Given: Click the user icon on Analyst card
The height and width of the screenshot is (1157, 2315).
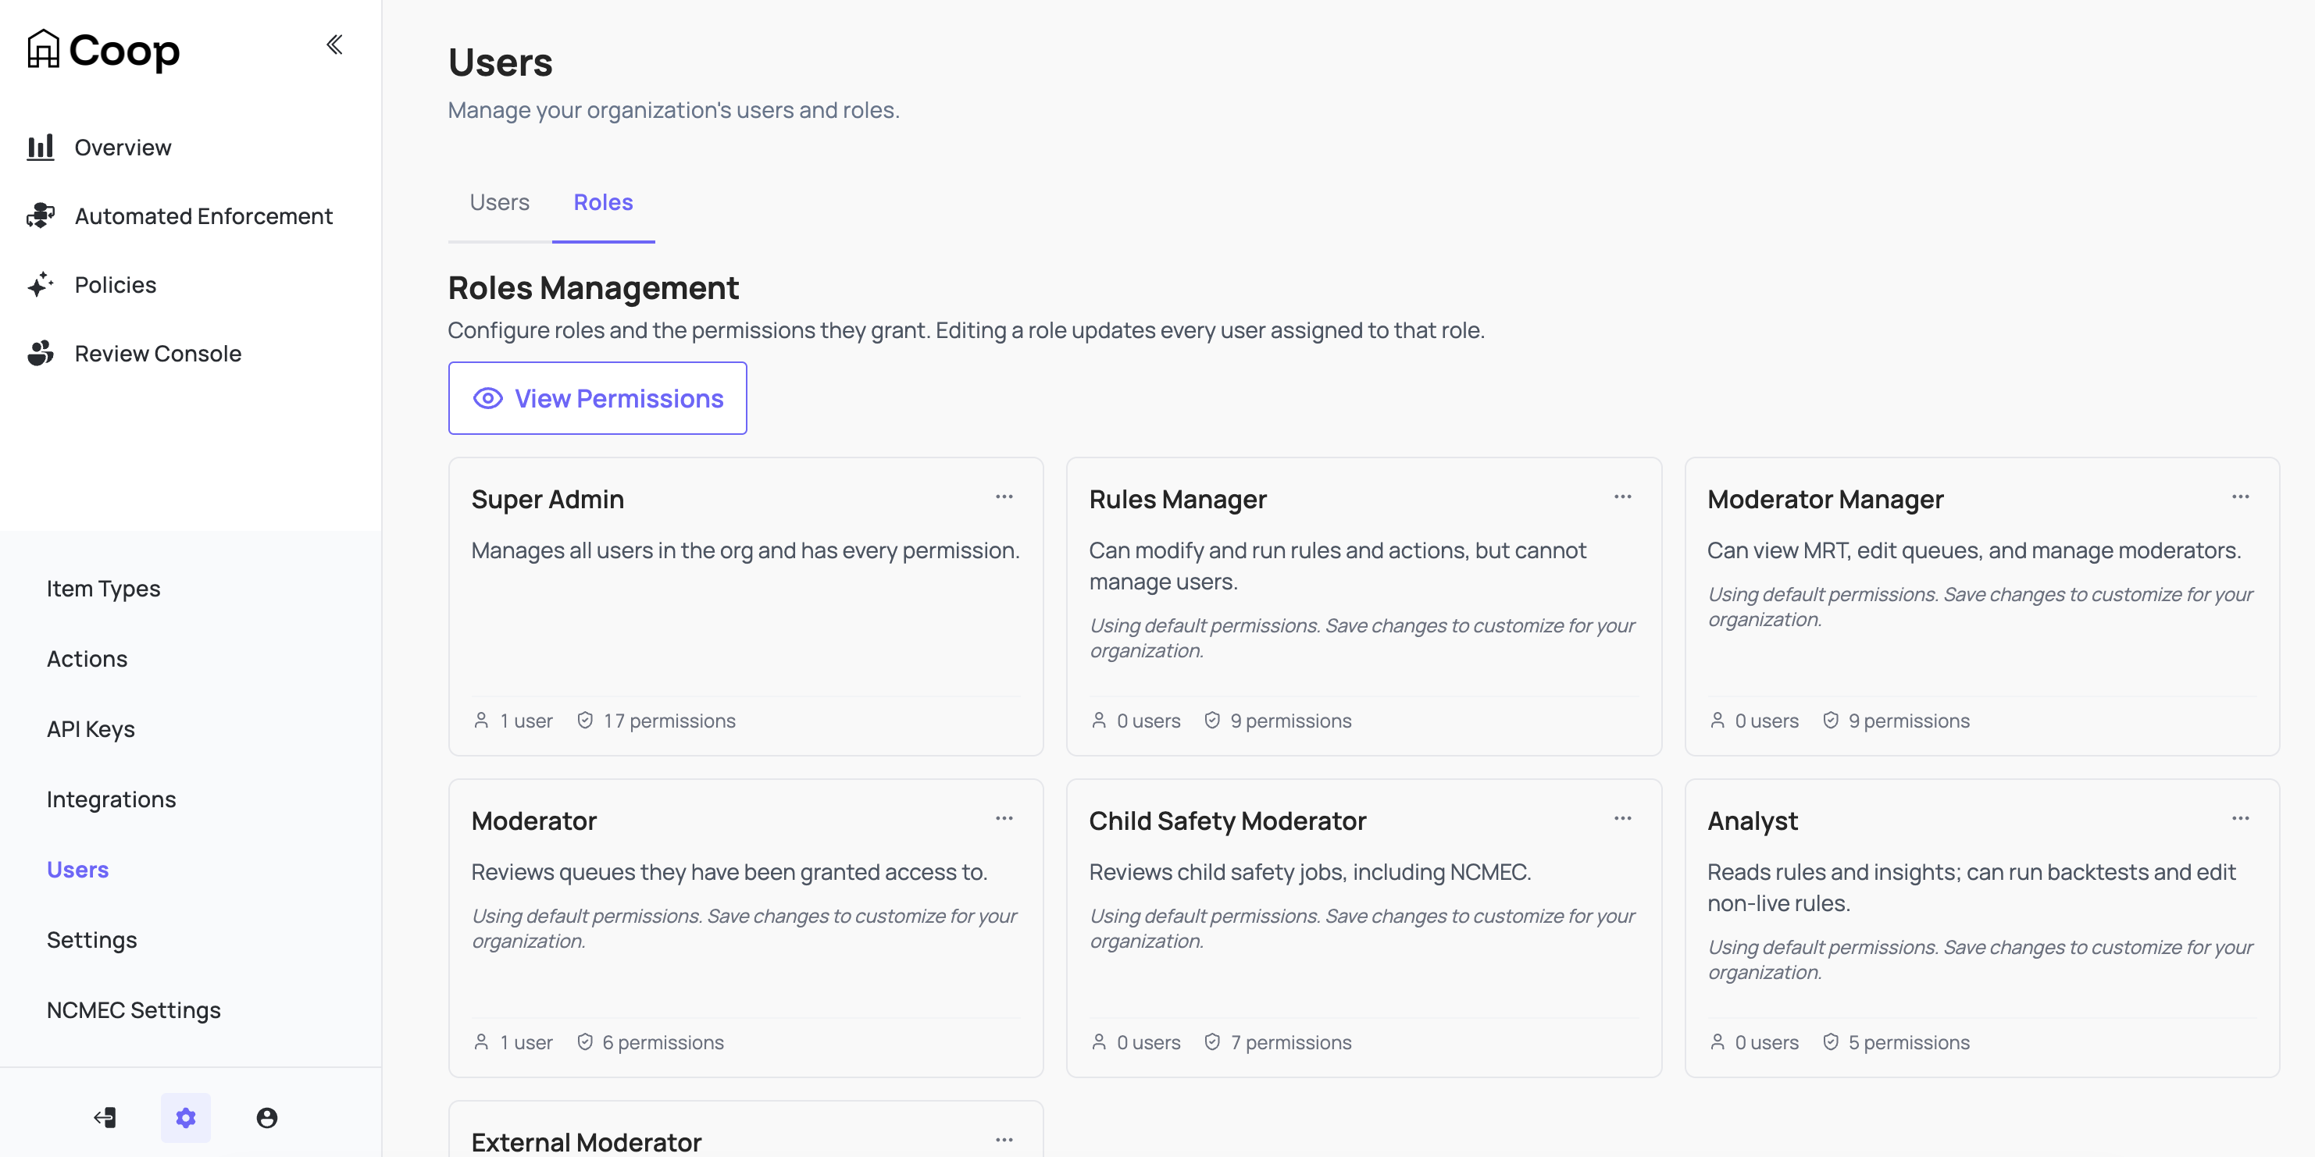Looking at the screenshot, I should click(x=1718, y=1042).
